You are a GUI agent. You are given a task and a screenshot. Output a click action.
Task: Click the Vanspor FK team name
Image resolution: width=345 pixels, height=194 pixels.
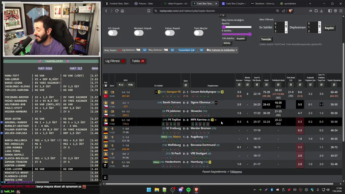(174, 92)
